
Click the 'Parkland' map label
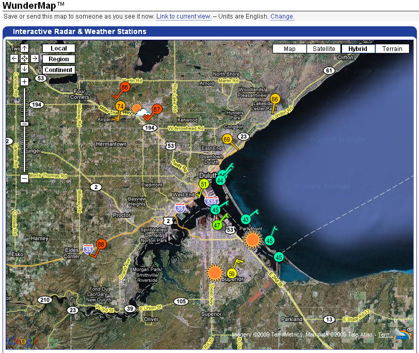click(x=292, y=319)
